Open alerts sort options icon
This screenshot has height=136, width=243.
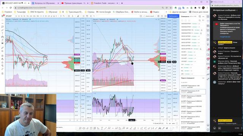click(203, 20)
